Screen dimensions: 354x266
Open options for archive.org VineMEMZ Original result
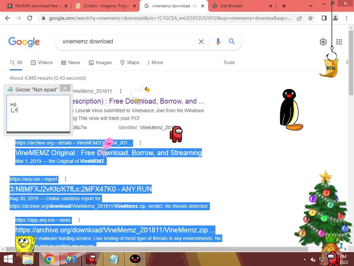(140, 143)
